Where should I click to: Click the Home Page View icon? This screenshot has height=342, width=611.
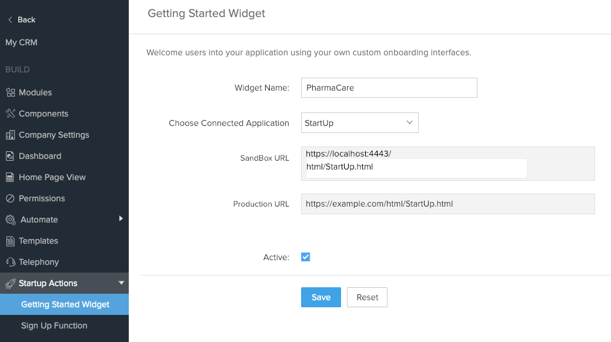[10, 177]
